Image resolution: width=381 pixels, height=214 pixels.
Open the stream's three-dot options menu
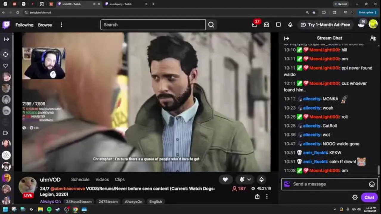click(267, 196)
